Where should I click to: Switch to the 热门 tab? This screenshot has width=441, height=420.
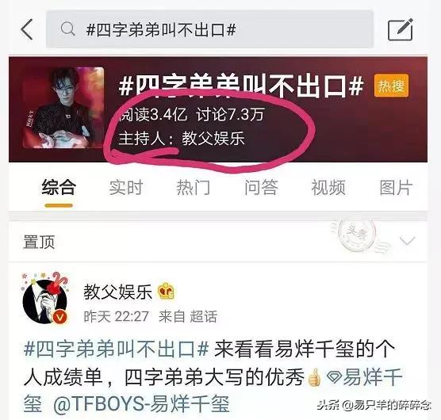pyautogui.click(x=194, y=187)
